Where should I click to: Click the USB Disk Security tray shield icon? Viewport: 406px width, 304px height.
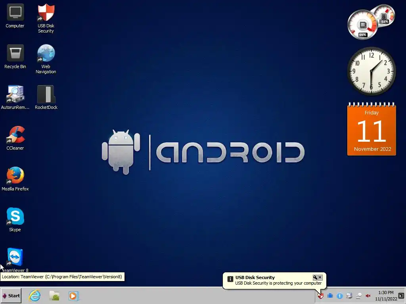[x=321, y=296]
